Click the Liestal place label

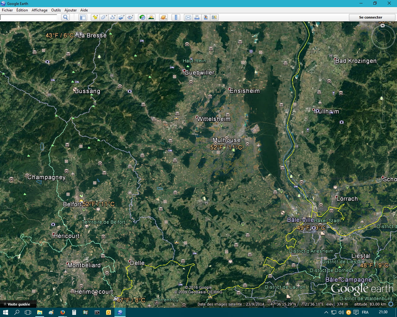(x=361, y=256)
